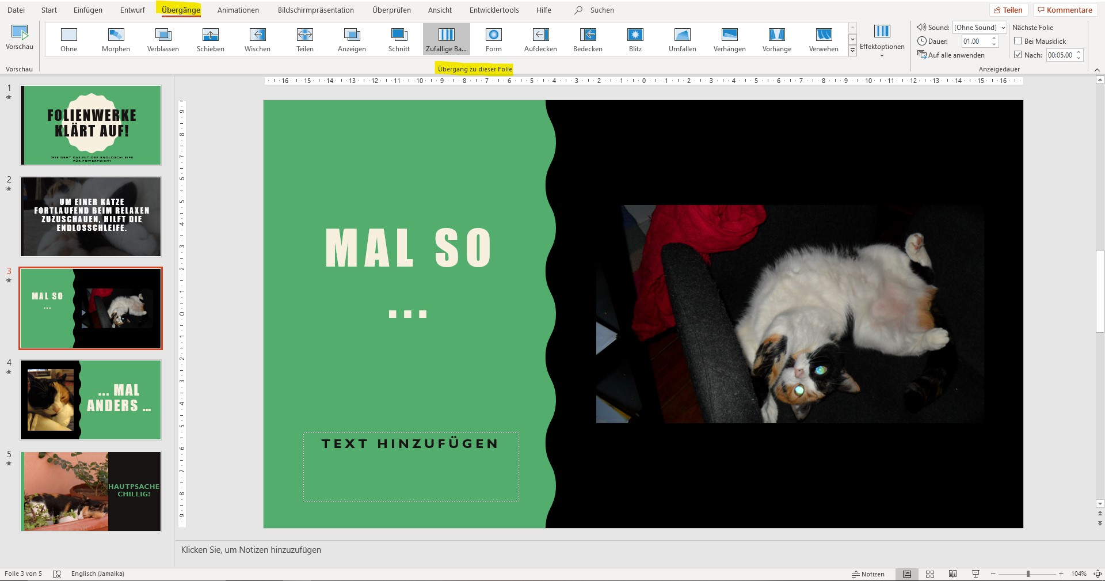The width and height of the screenshot is (1105, 581).
Task: Zoom out with the minus button
Action: [993, 574]
